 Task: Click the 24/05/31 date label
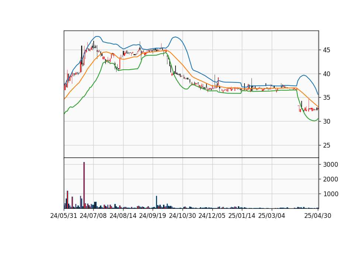[64, 216]
